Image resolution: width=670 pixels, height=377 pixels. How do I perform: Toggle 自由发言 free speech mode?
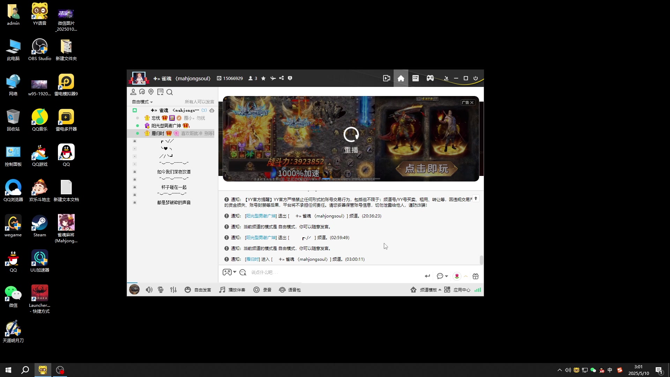[198, 290]
